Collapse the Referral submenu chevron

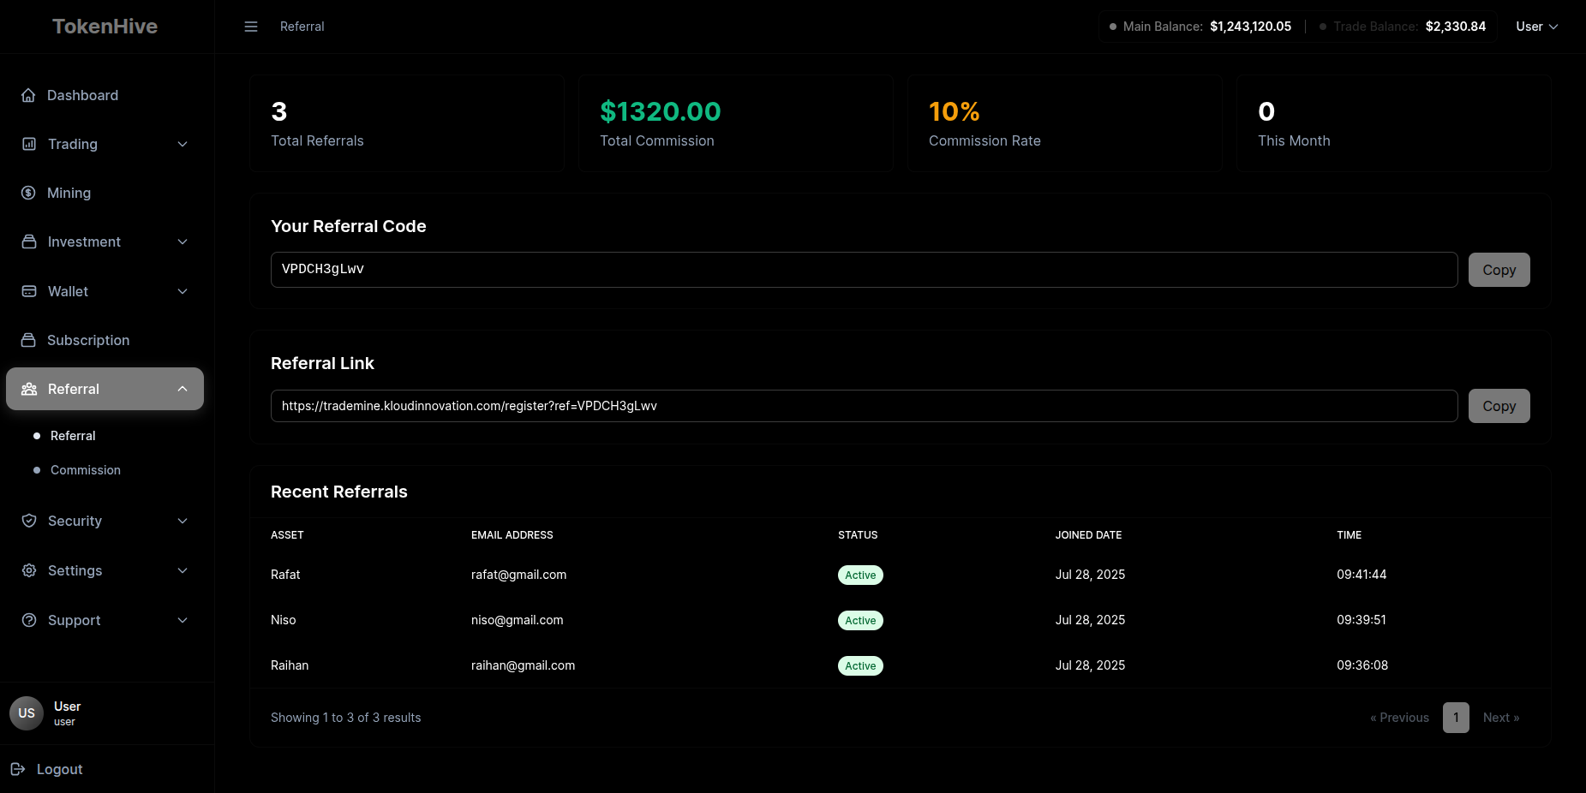click(x=183, y=389)
